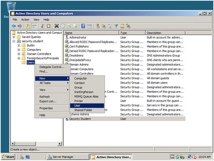Click the tree pane scroll right arrow
The width and height of the screenshot is (214, 161).
tap(60, 144)
